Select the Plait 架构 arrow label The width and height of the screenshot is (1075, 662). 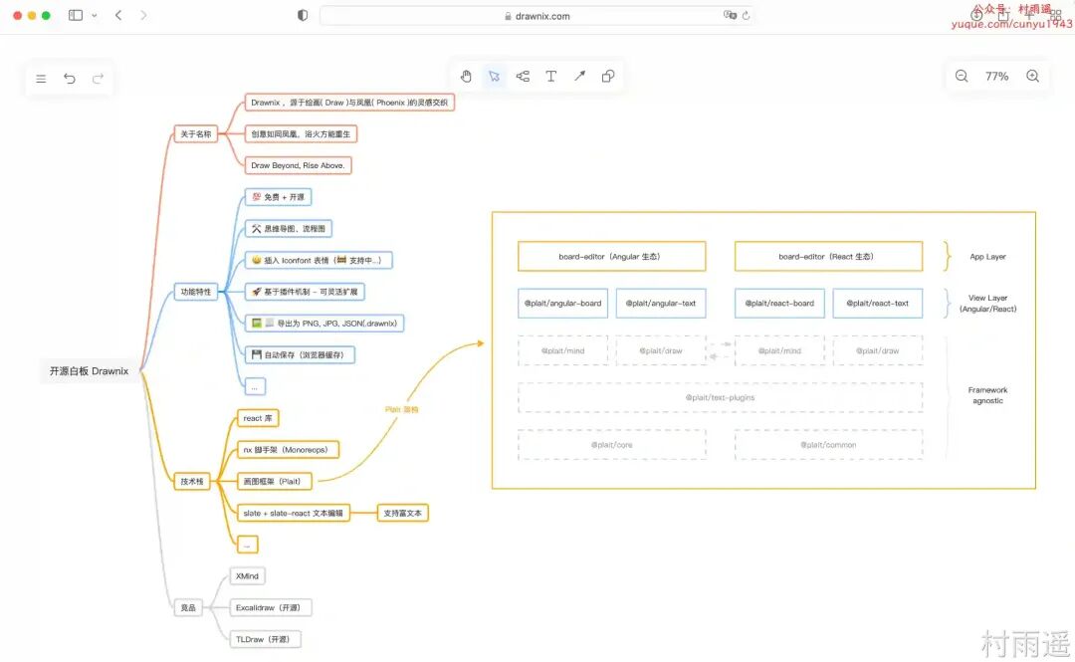(402, 409)
